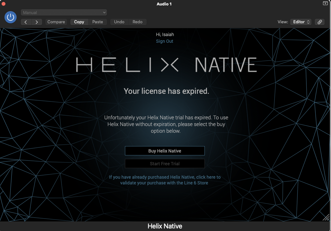The image size is (331, 231).
Task: Toggle the plugin bypass power button
Action: pos(11,17)
